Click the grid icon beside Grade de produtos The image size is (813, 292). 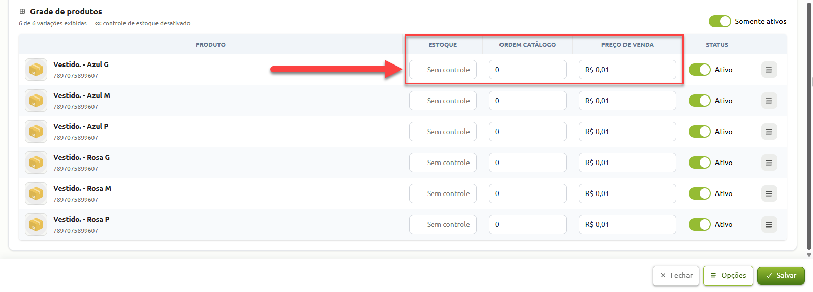(22, 11)
